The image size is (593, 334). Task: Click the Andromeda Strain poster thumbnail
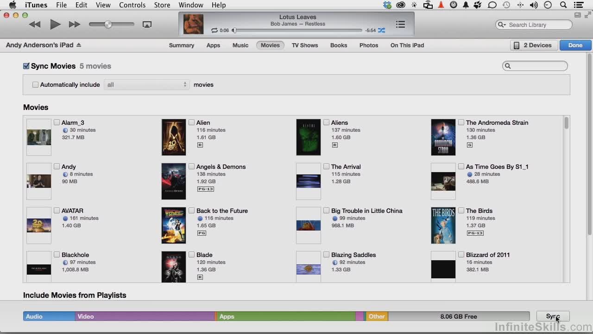[443, 137]
